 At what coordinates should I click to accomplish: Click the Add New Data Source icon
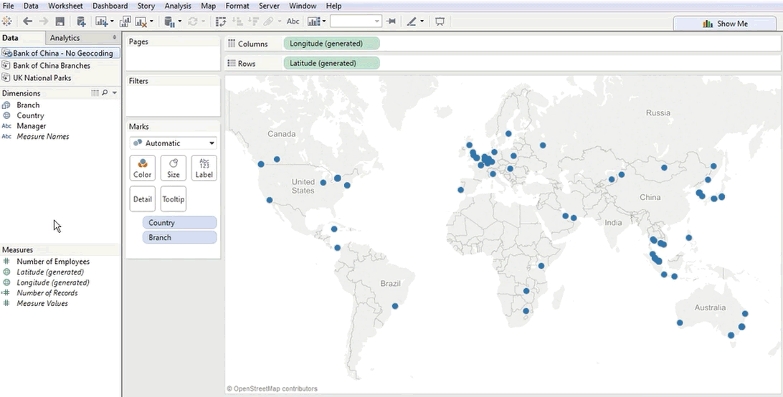(x=81, y=21)
